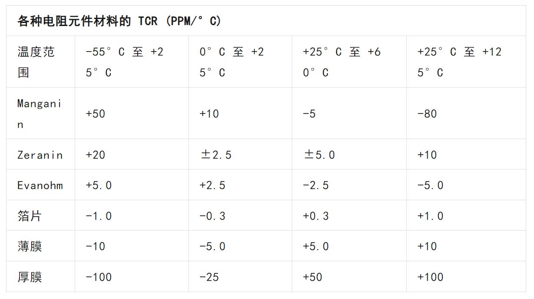
Task: Click the 箔片 row label
Action: click(30, 216)
